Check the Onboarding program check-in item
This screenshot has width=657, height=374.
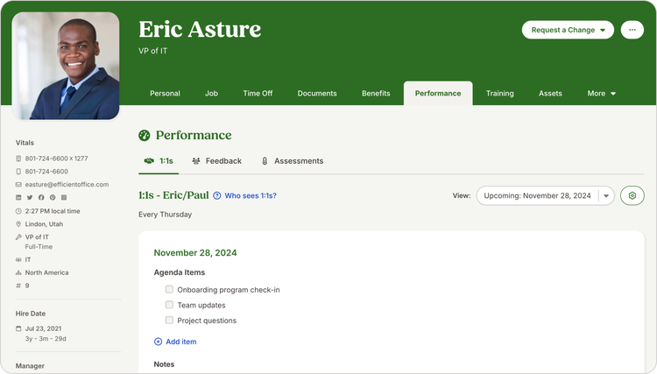[169, 290]
